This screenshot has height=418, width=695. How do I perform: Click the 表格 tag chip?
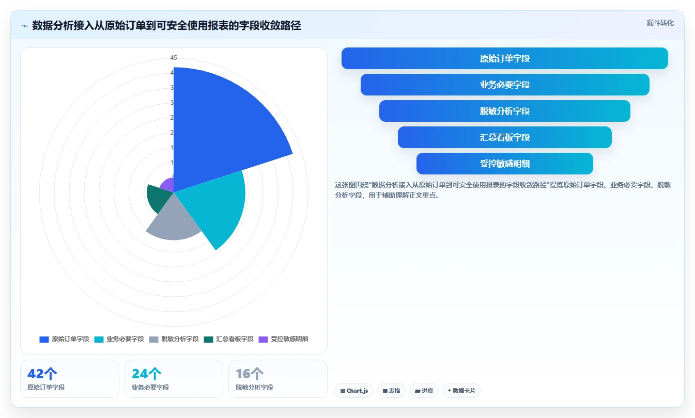coord(392,391)
